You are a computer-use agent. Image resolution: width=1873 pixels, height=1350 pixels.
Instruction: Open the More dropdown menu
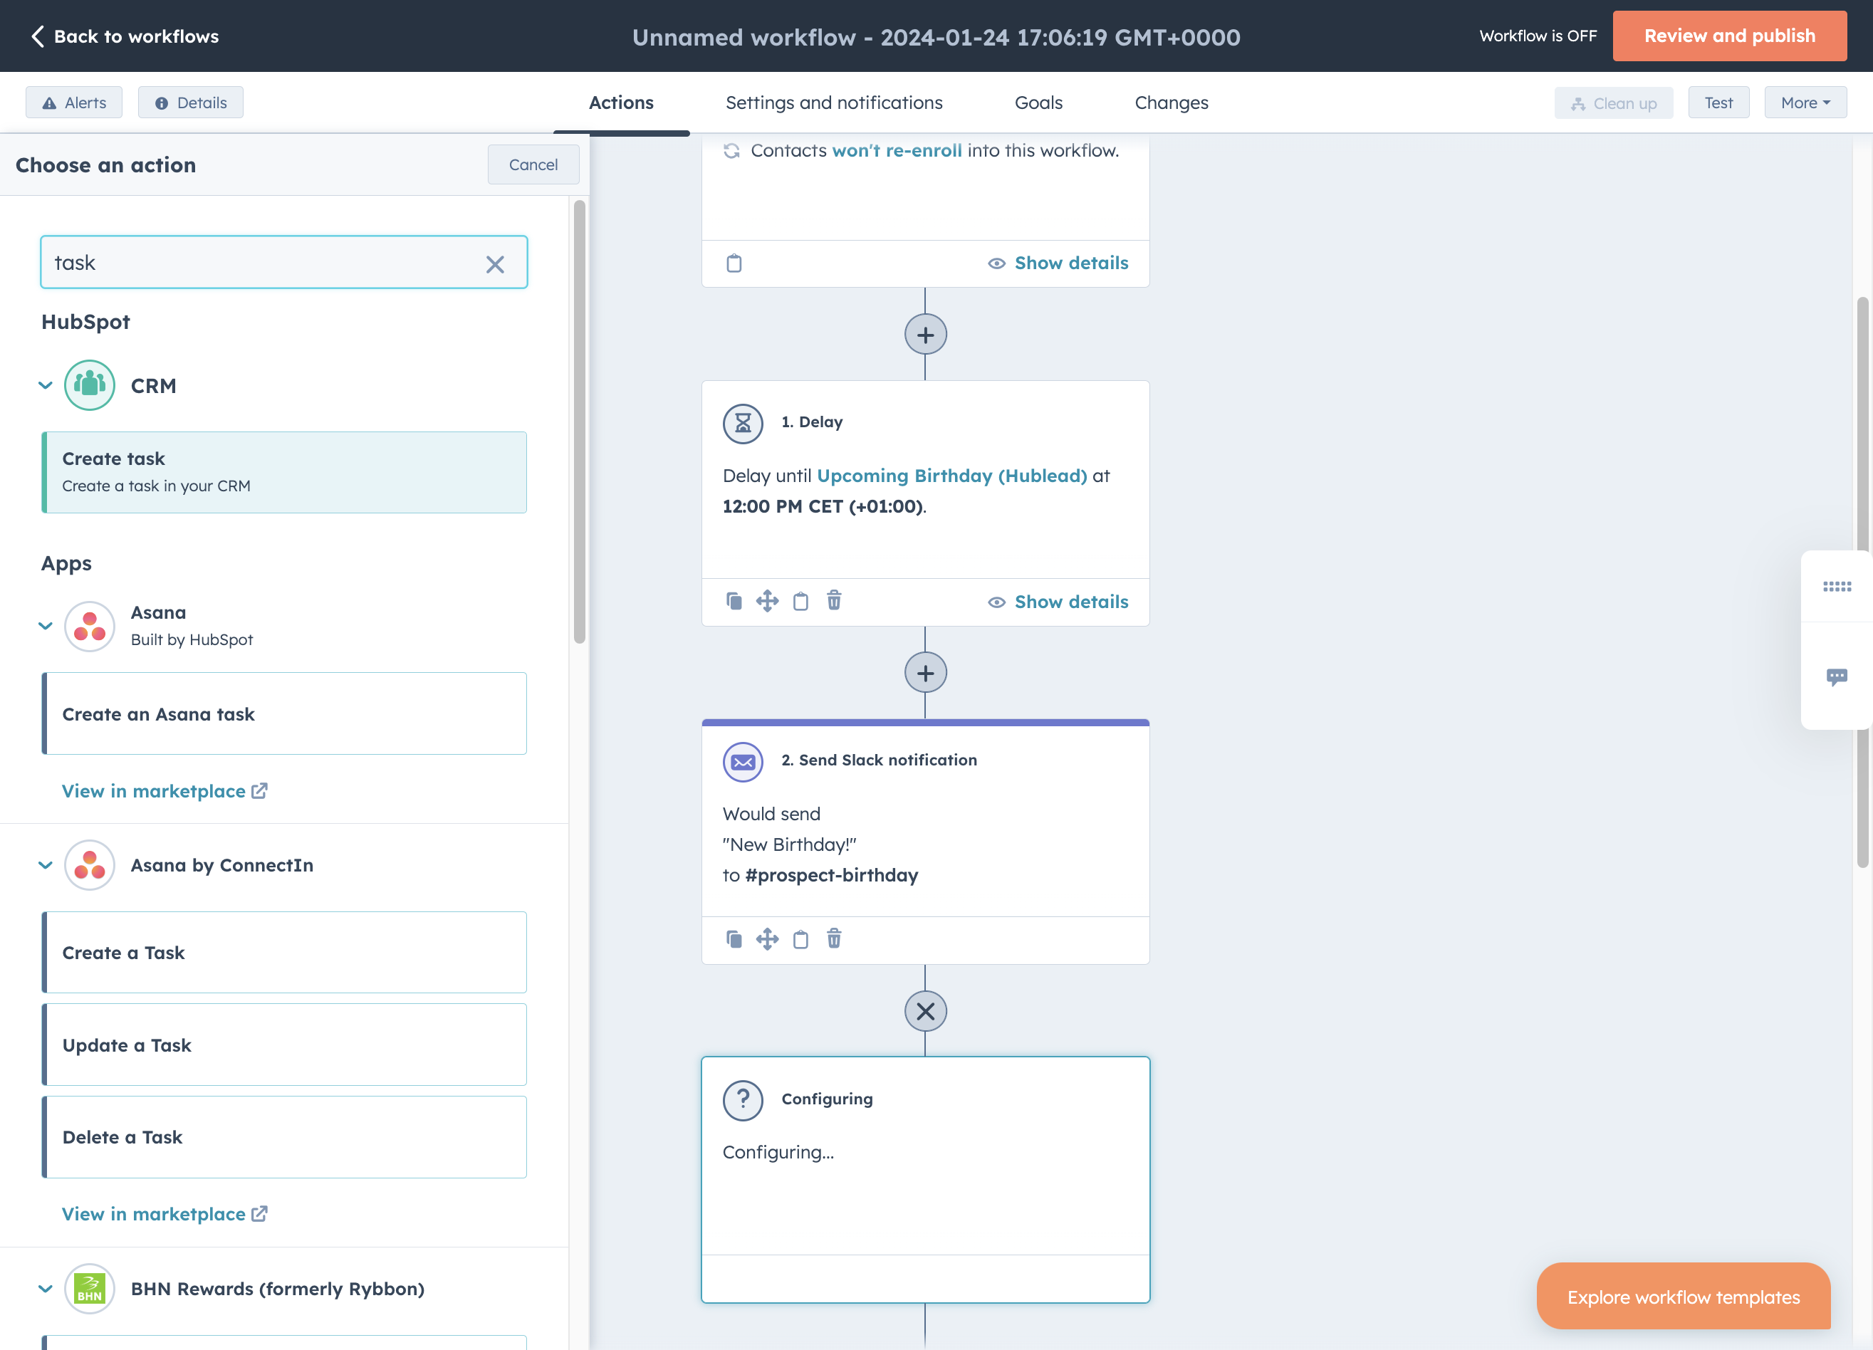tap(1805, 103)
